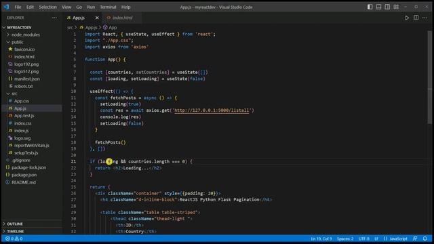
Task: Open the Go menu
Action: 79,7
